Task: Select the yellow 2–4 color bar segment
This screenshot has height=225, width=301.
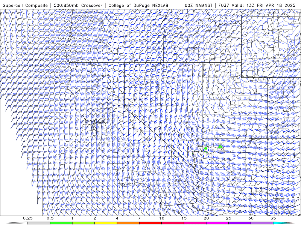Action: (x=106, y=223)
